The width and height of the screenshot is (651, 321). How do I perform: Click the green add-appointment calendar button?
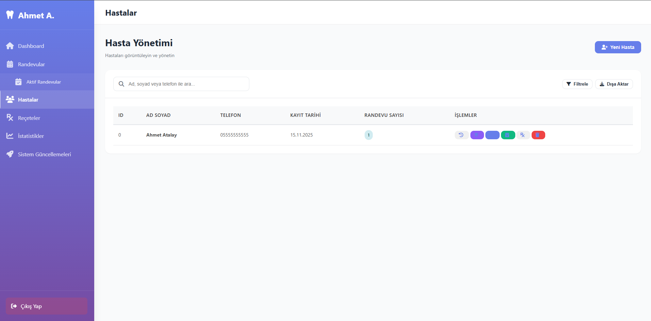coord(508,135)
